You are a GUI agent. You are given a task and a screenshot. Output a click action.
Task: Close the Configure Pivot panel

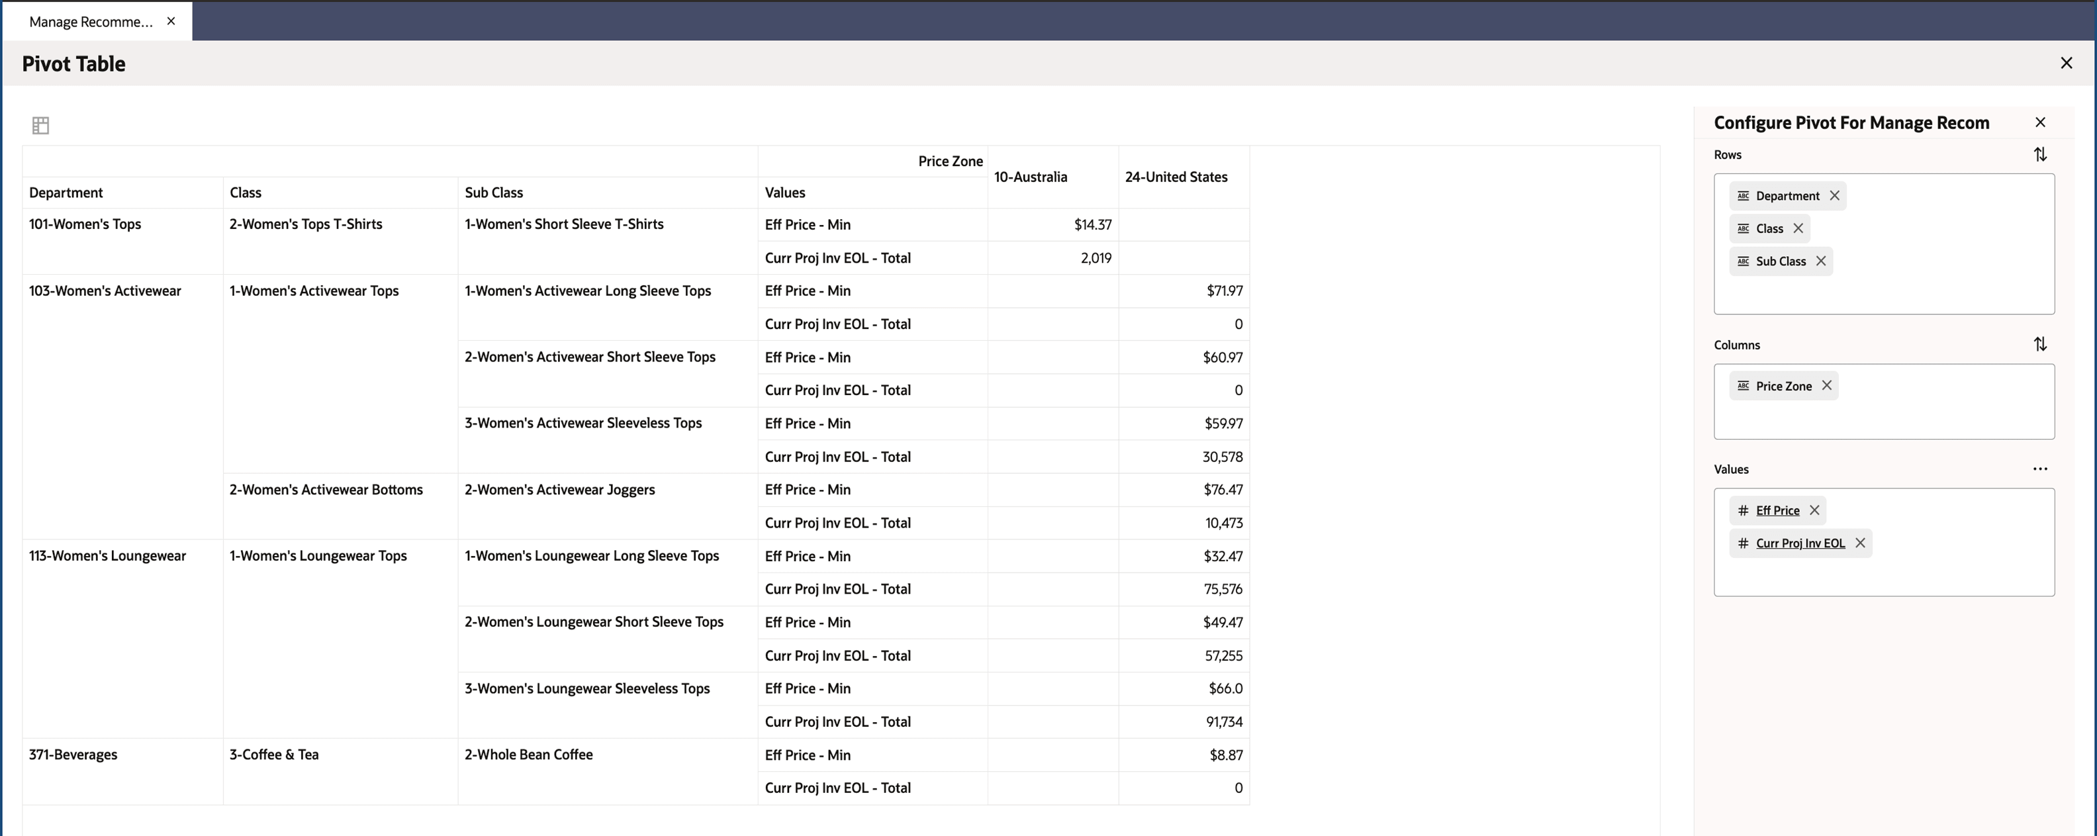coord(2040,121)
